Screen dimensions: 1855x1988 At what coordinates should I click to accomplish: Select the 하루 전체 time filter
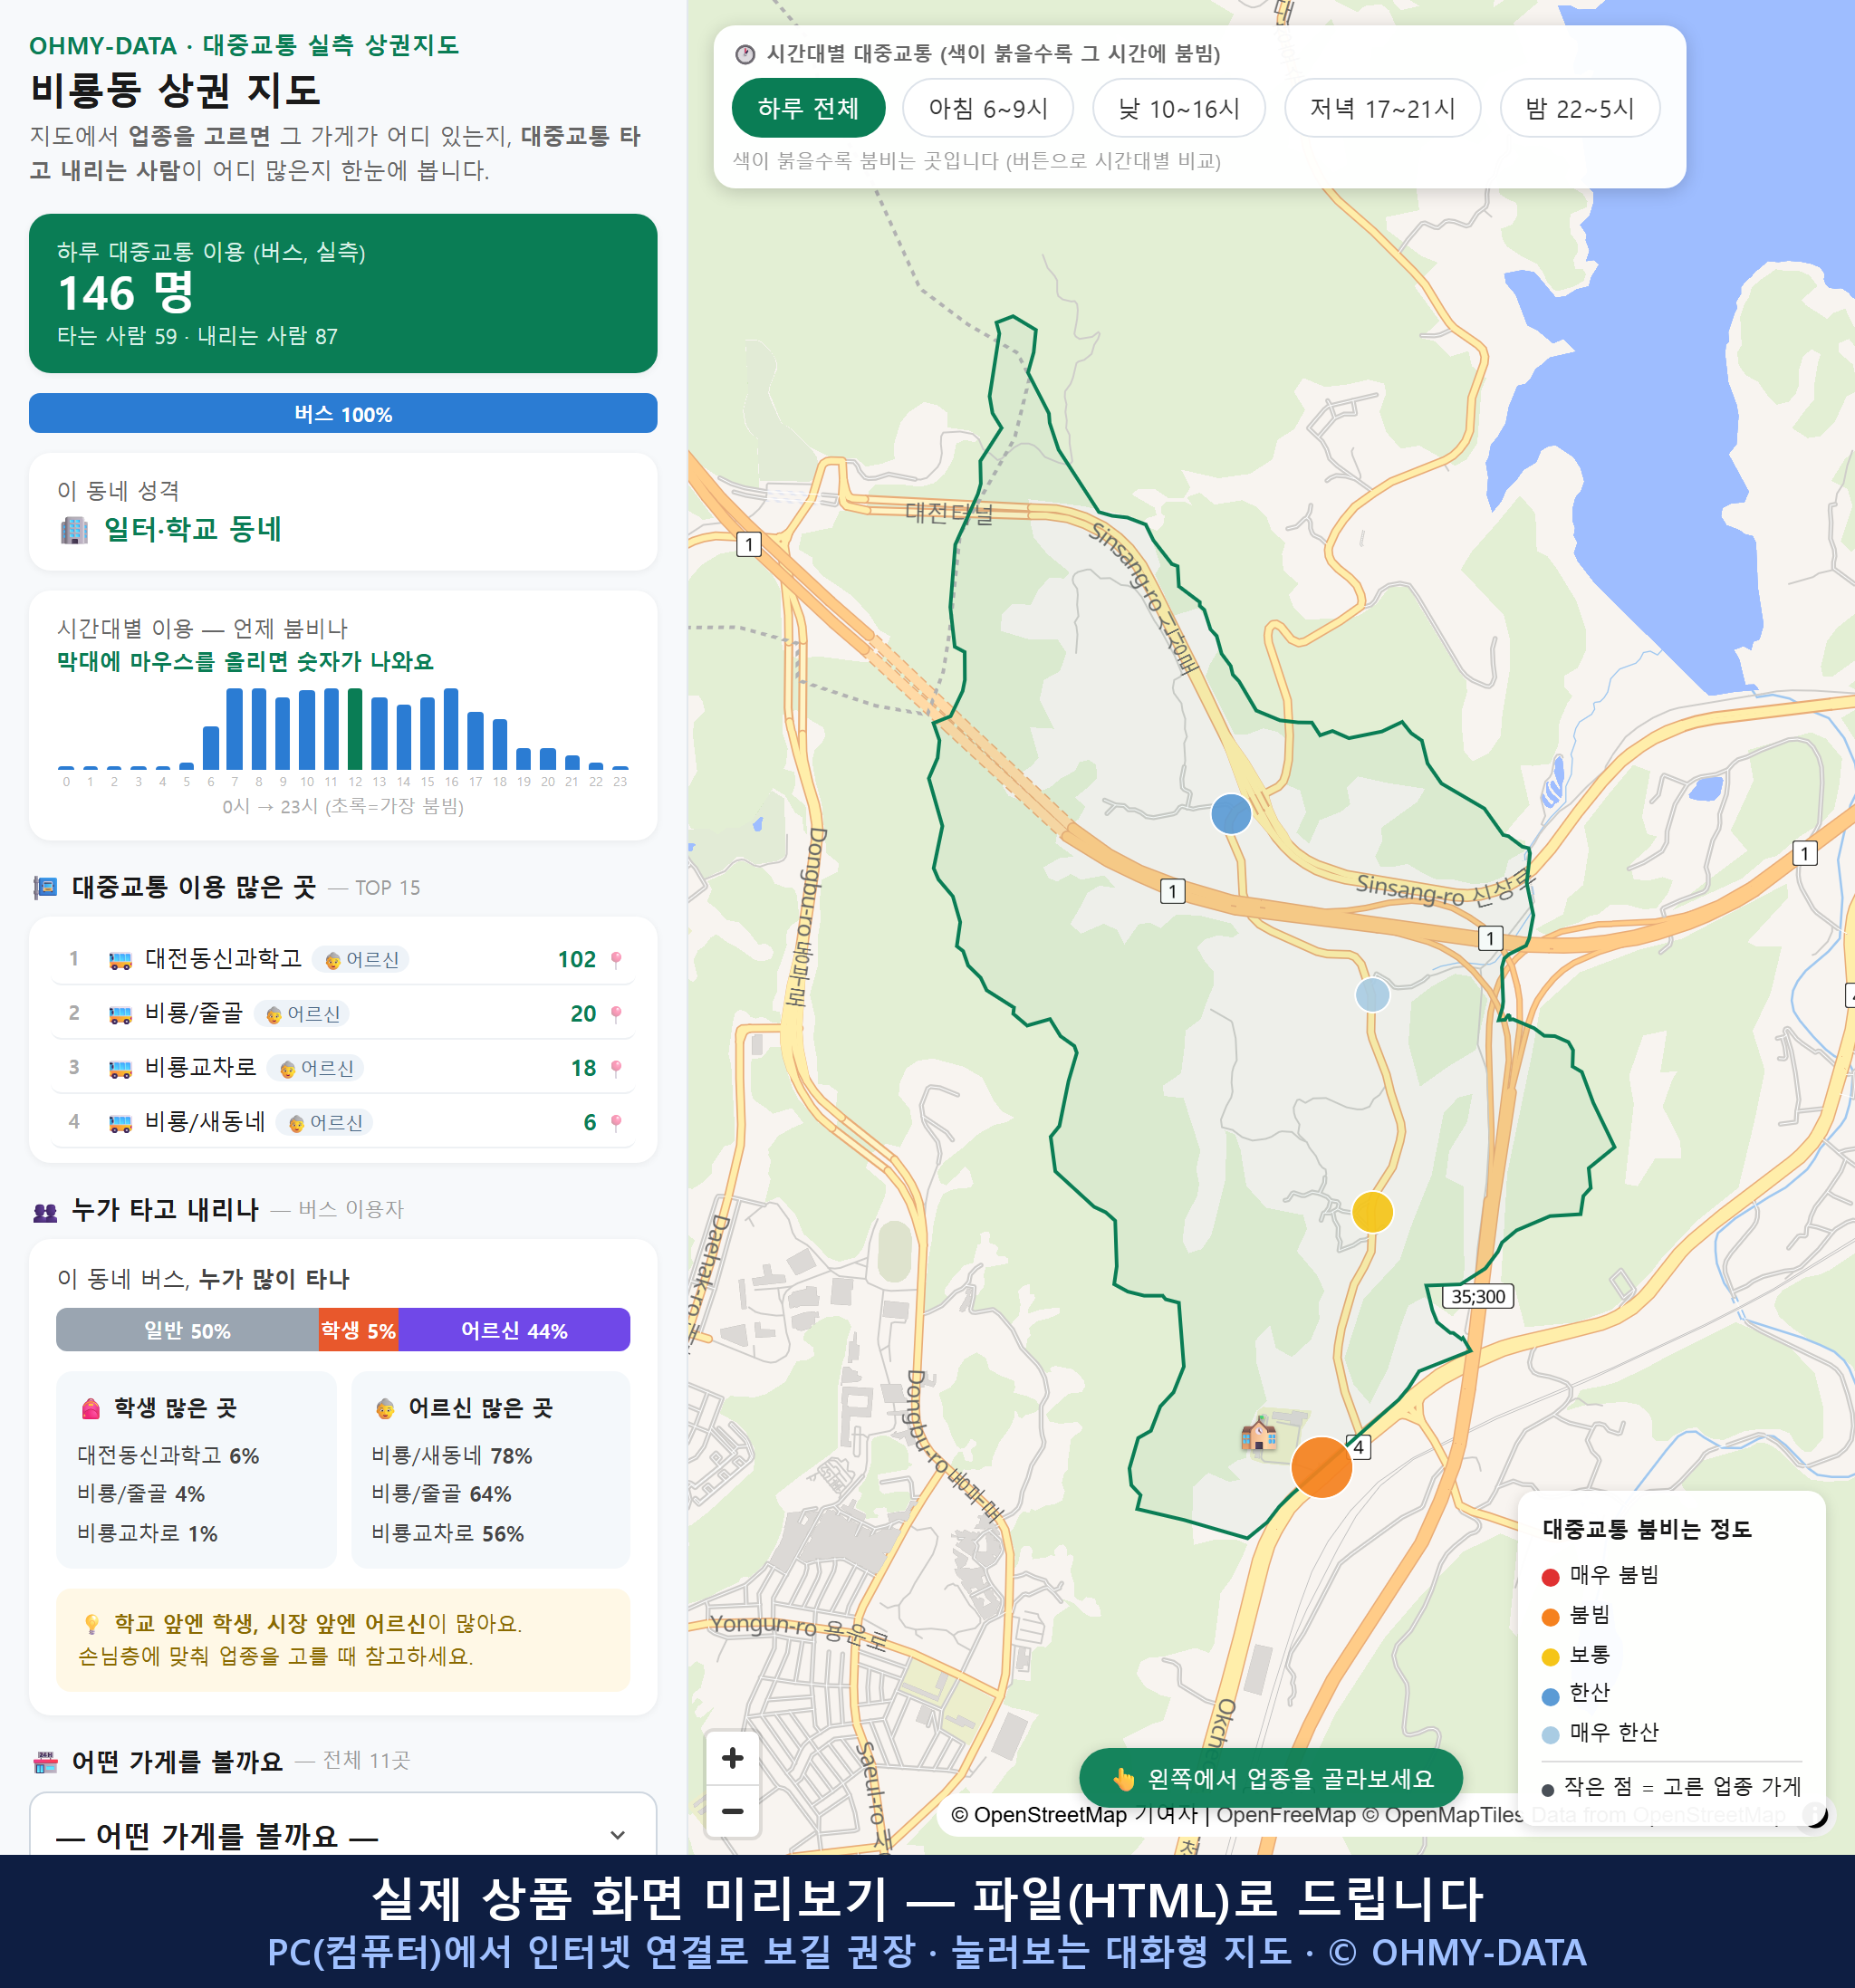(808, 108)
